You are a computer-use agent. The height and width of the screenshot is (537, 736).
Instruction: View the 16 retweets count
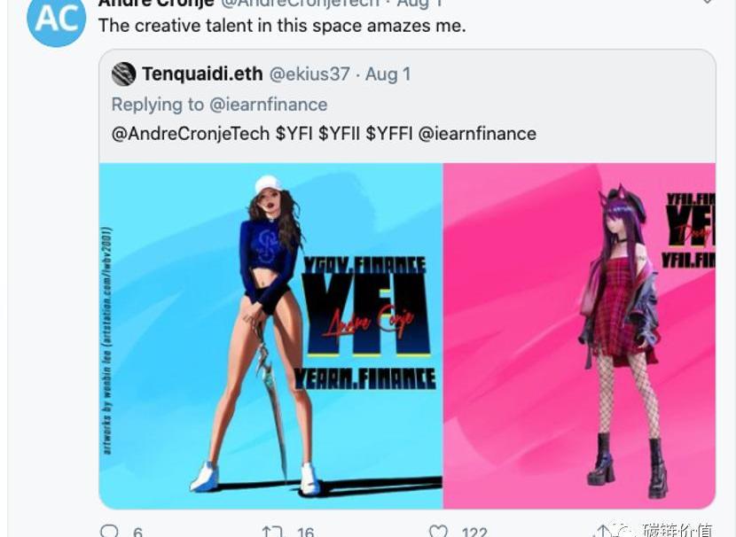coord(305,532)
